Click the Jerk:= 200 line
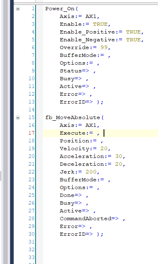Image resolution: width=158 pixels, height=264 pixels. pos(80,172)
